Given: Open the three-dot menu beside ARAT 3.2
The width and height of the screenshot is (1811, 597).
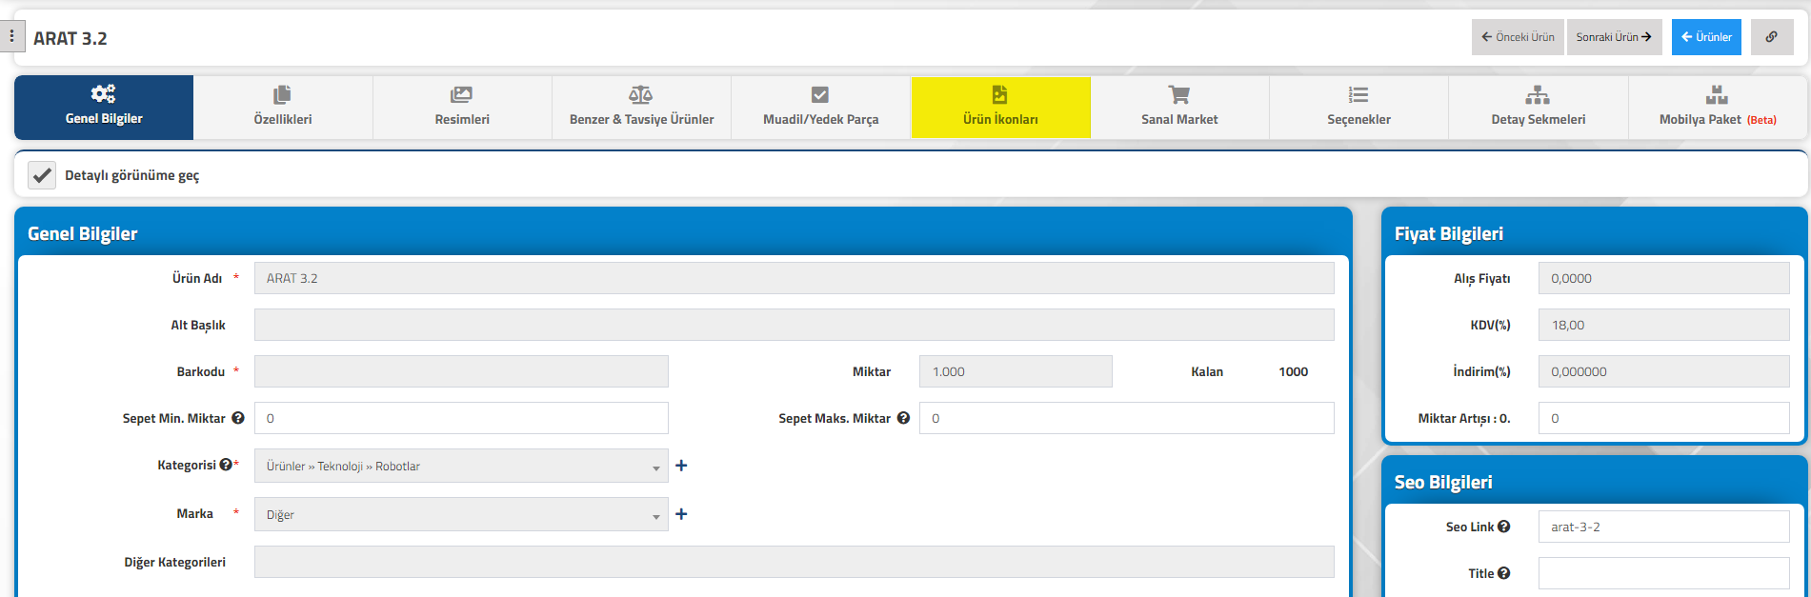Looking at the screenshot, I should [x=11, y=36].
